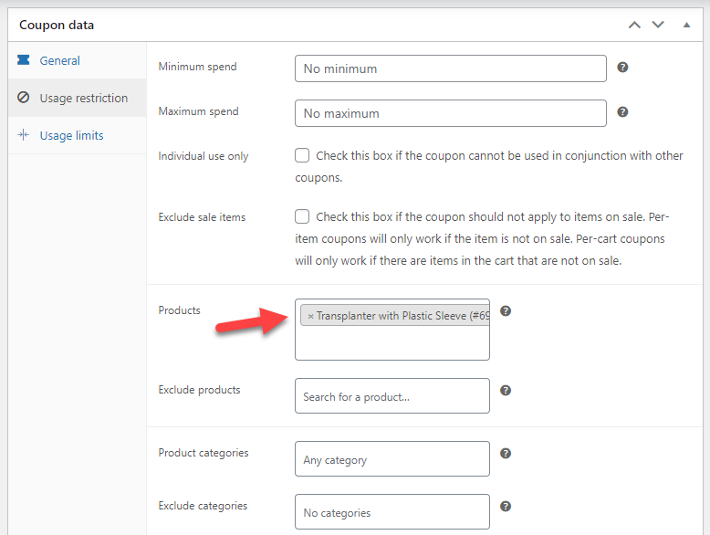Open Product categories selector
Image resolution: width=710 pixels, height=535 pixels.
point(392,459)
